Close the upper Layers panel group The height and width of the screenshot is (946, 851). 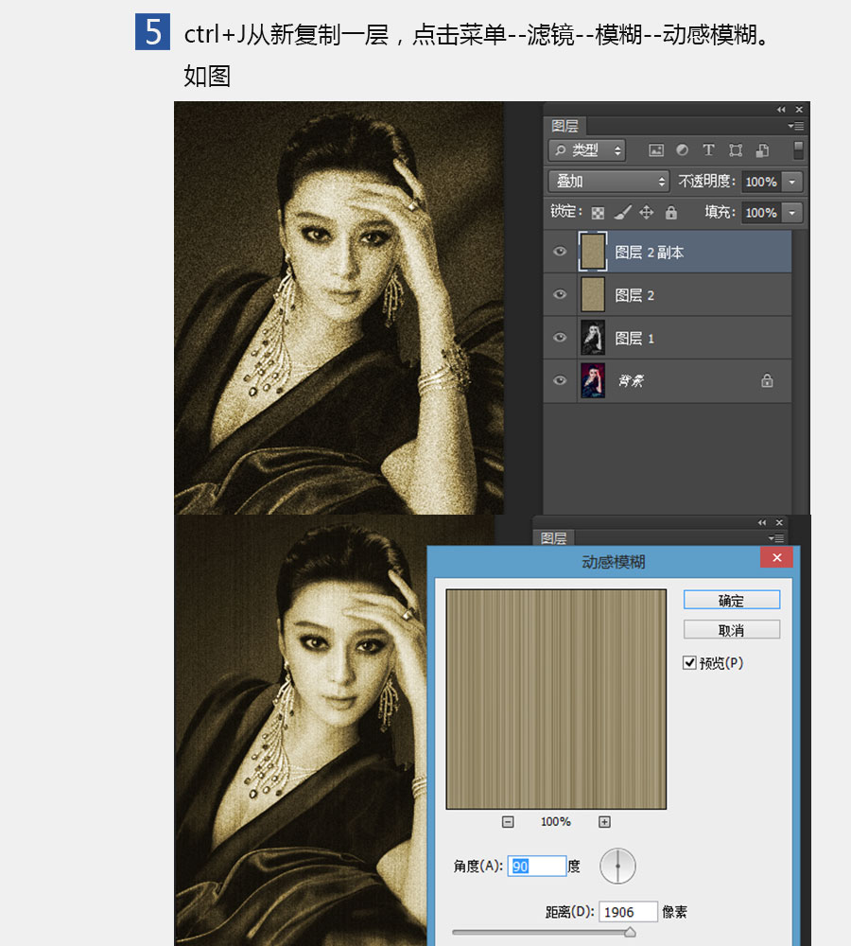click(799, 109)
